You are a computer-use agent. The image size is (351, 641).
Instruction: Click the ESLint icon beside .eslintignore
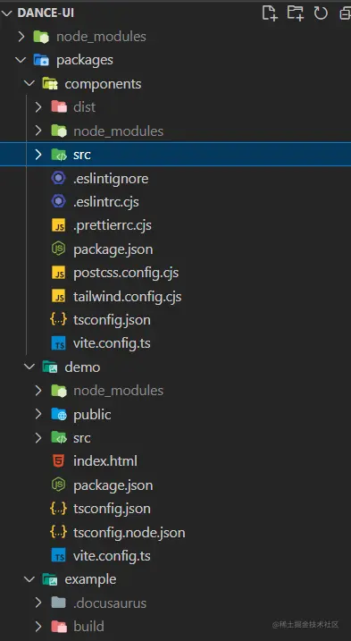click(59, 178)
